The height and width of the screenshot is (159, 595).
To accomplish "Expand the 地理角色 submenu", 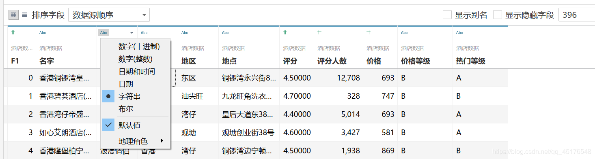I will click(135, 141).
